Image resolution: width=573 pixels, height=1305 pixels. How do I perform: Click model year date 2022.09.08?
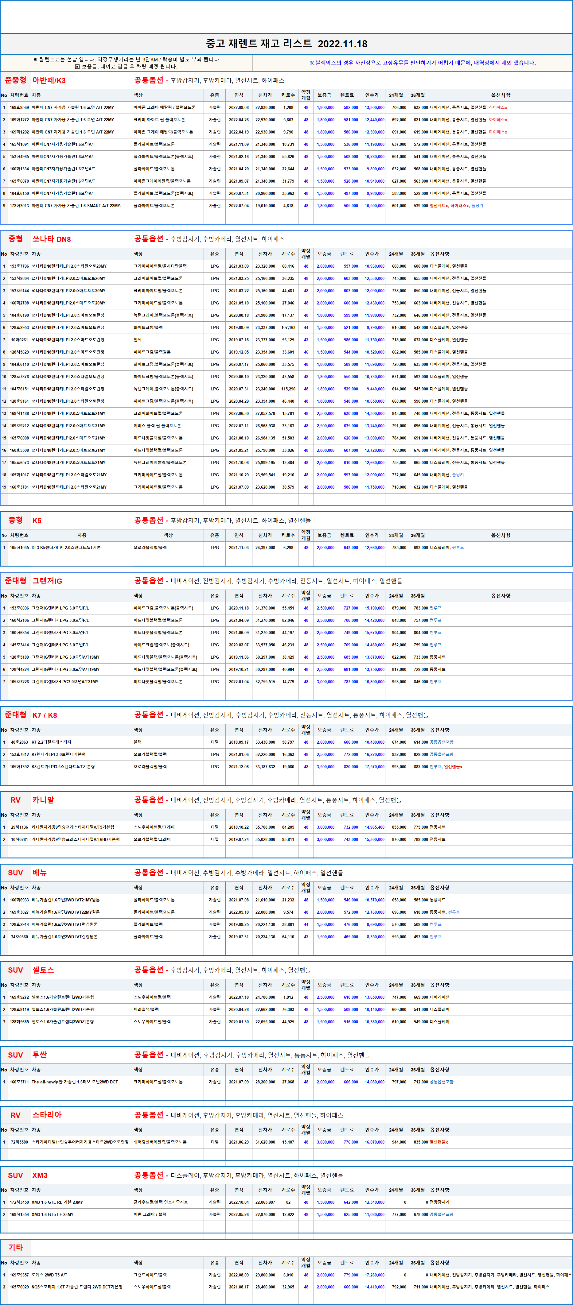239,107
